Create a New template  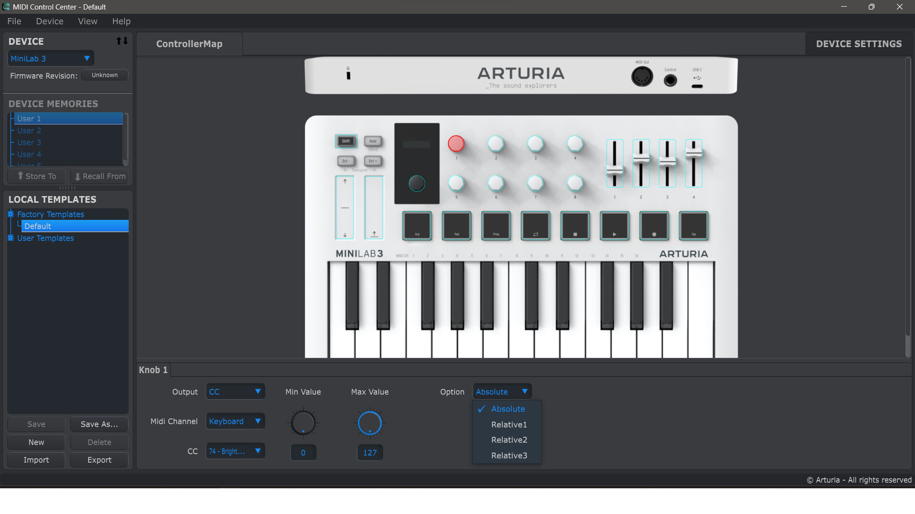[36, 442]
